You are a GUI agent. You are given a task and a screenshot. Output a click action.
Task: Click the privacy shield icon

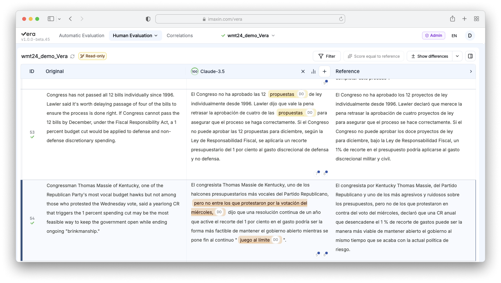pos(148,19)
